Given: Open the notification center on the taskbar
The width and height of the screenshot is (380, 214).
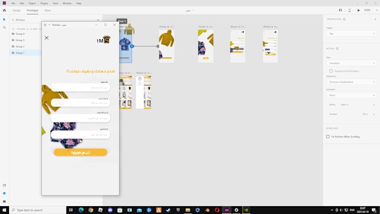Looking at the screenshot, I should coord(374,210).
